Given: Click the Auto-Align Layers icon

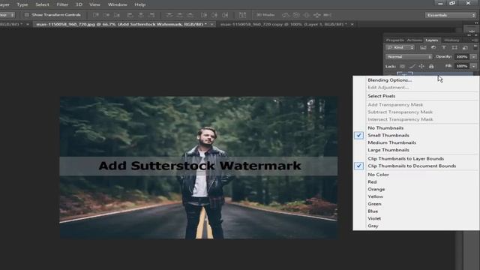Looking at the screenshot, I should [242, 15].
